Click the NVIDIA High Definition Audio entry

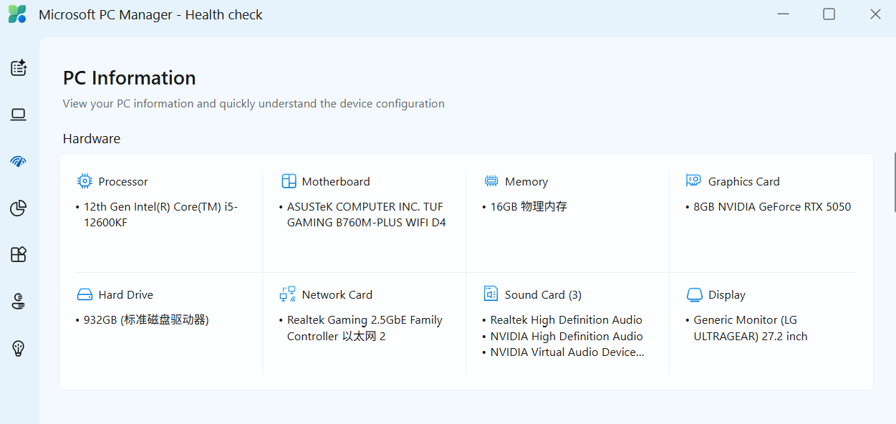[x=567, y=337]
